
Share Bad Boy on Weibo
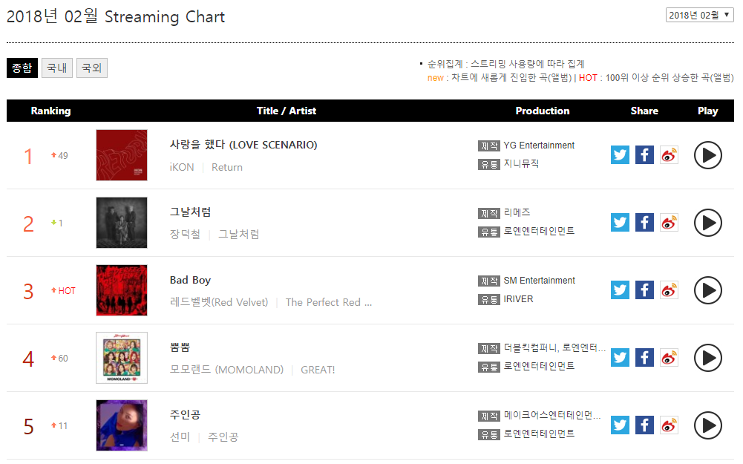[x=669, y=290]
